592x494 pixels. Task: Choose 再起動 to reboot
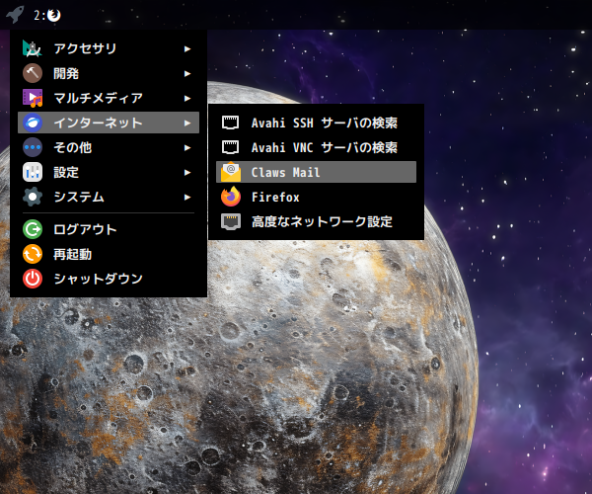pyautogui.click(x=109, y=254)
